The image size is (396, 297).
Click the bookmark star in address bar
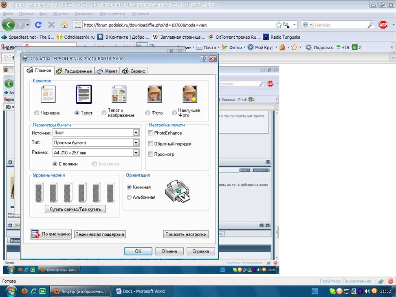[x=279, y=25]
